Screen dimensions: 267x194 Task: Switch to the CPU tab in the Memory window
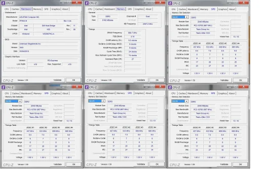(90, 9)
